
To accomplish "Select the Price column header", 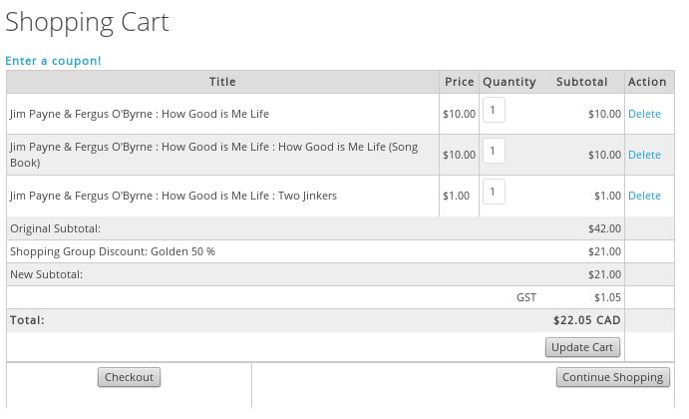I will tap(459, 82).
